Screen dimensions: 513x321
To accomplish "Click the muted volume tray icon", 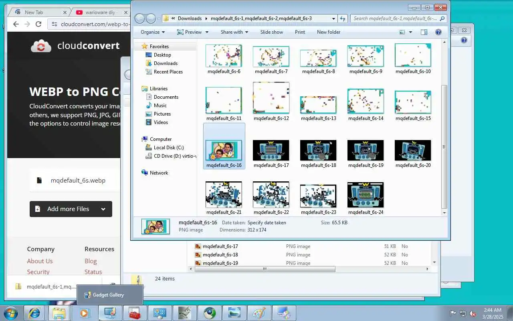I will tap(473, 313).
